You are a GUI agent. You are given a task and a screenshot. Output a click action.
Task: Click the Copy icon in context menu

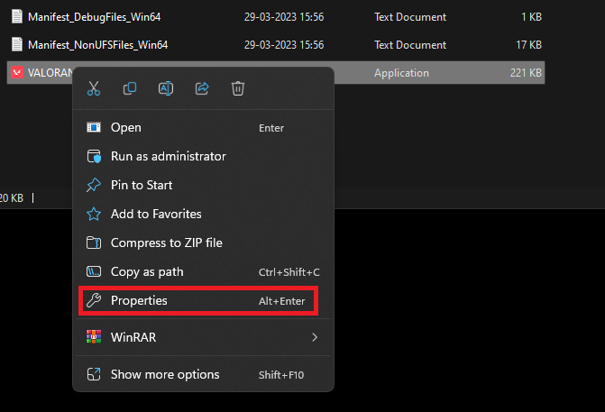coord(130,88)
